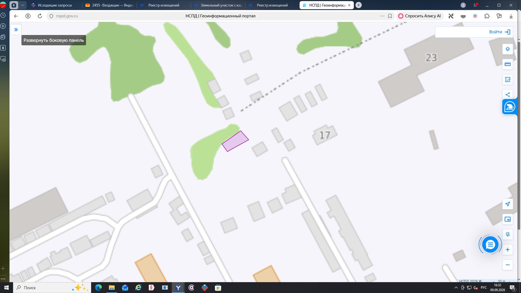Expand the side panel with double-chevron button

[x=16, y=30]
